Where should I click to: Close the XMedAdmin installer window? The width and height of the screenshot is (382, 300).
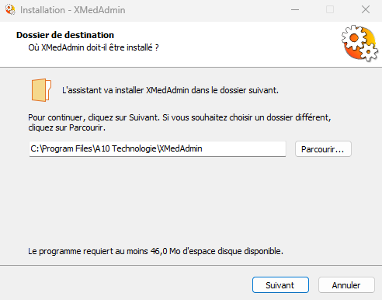tap(366, 10)
